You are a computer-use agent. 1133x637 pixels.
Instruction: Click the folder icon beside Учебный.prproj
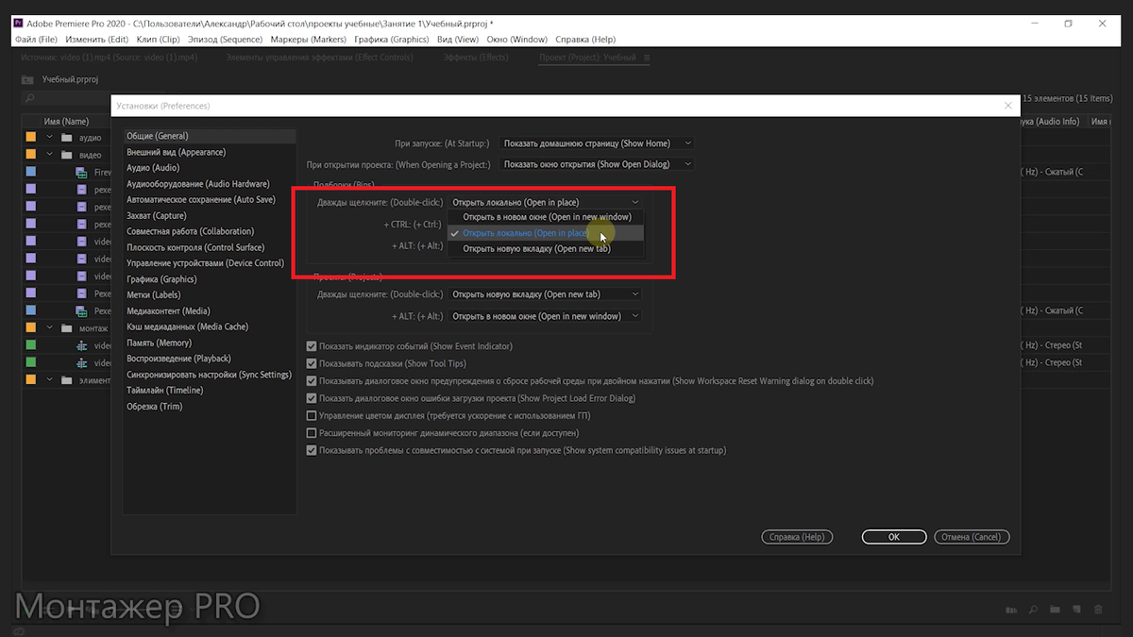tap(28, 80)
